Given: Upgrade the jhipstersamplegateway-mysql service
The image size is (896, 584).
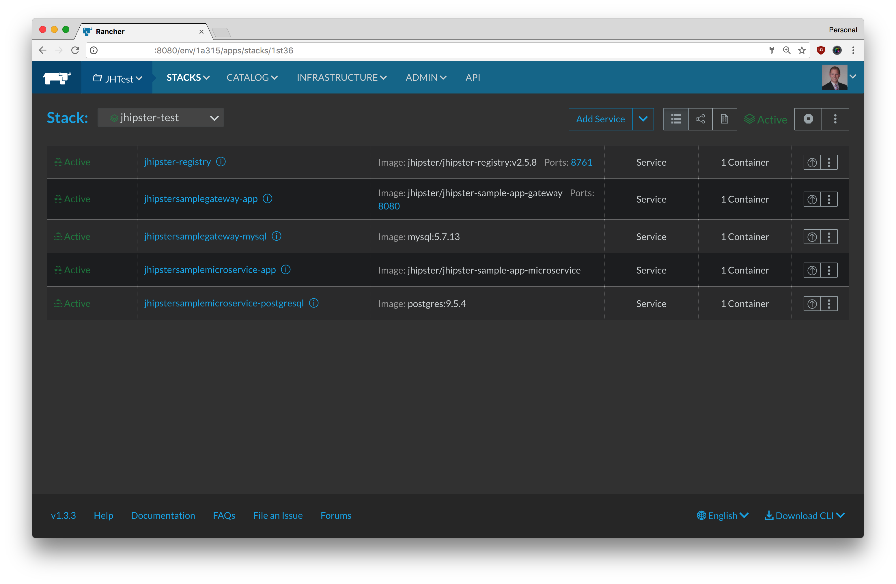Looking at the screenshot, I should point(812,237).
